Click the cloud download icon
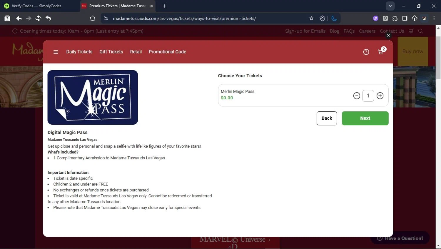441x249 pixels. pyautogui.click(x=415, y=18)
